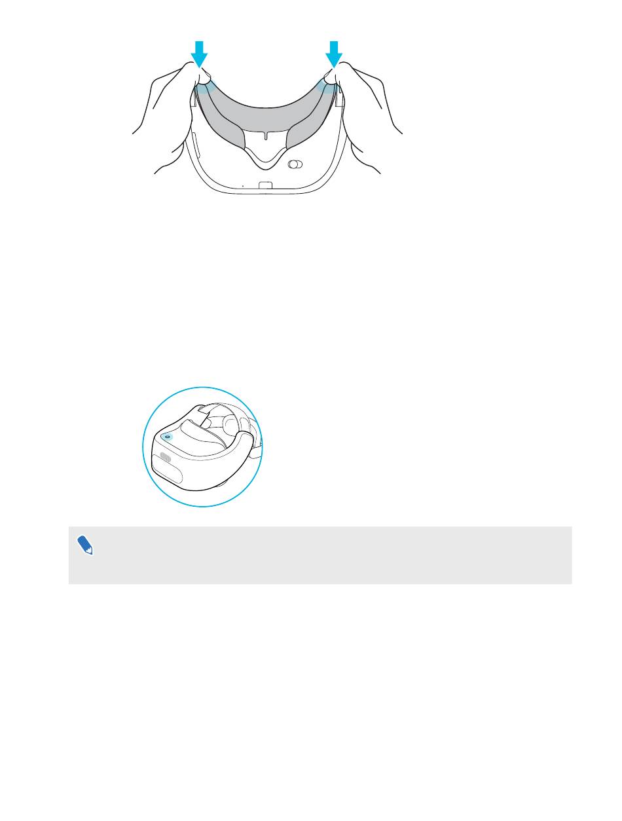
Task: Click the rectangular port at headset bottom
Action: (x=266, y=185)
